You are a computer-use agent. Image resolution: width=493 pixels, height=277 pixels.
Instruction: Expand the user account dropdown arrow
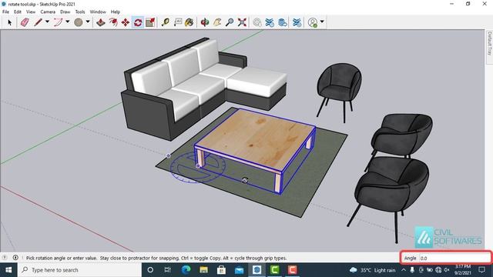click(322, 22)
